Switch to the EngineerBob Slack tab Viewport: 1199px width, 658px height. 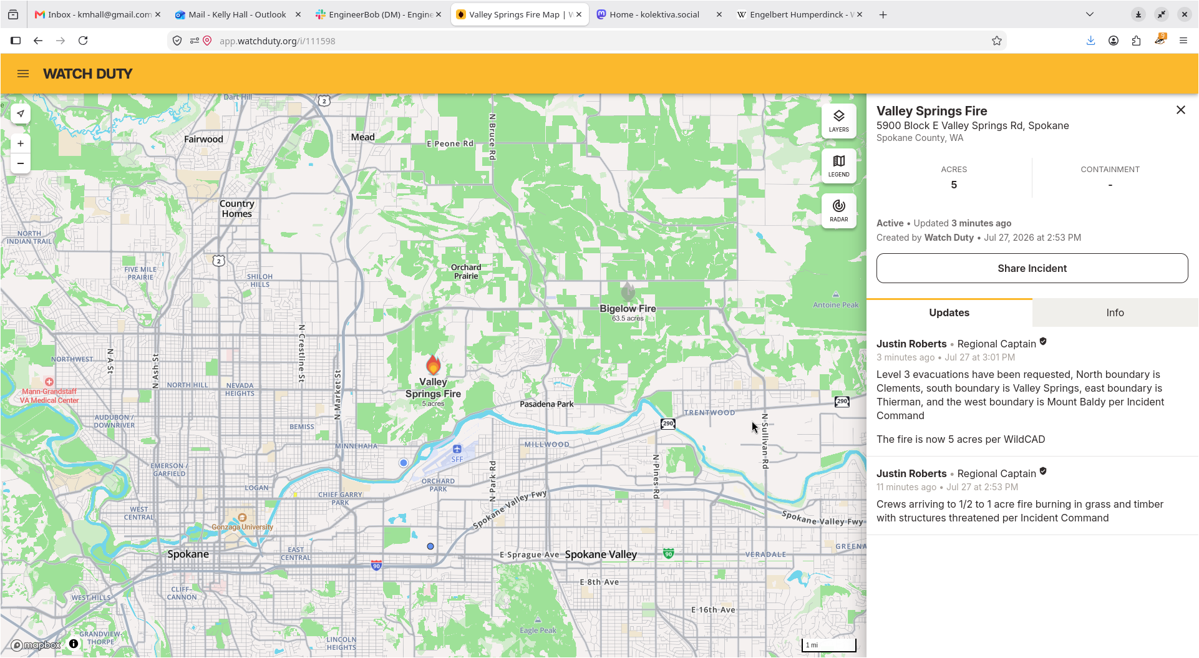[379, 14]
